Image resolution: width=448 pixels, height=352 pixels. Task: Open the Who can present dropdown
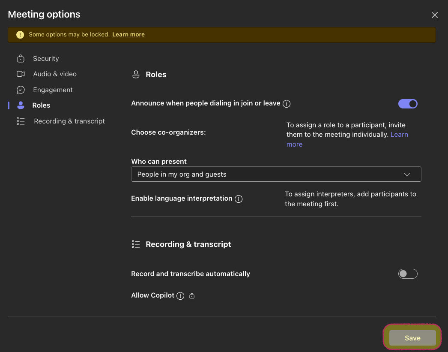(x=276, y=174)
